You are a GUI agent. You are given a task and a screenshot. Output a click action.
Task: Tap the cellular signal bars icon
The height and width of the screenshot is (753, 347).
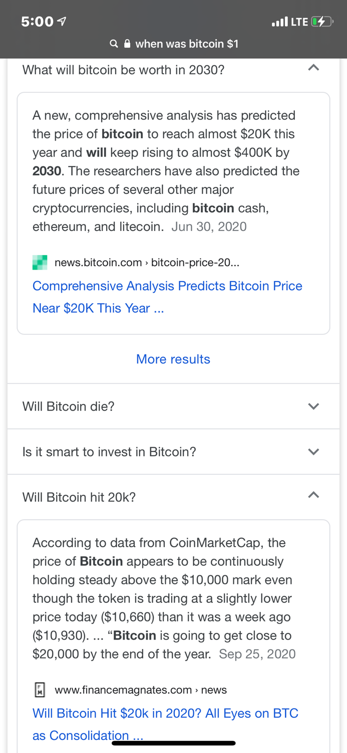[279, 22]
